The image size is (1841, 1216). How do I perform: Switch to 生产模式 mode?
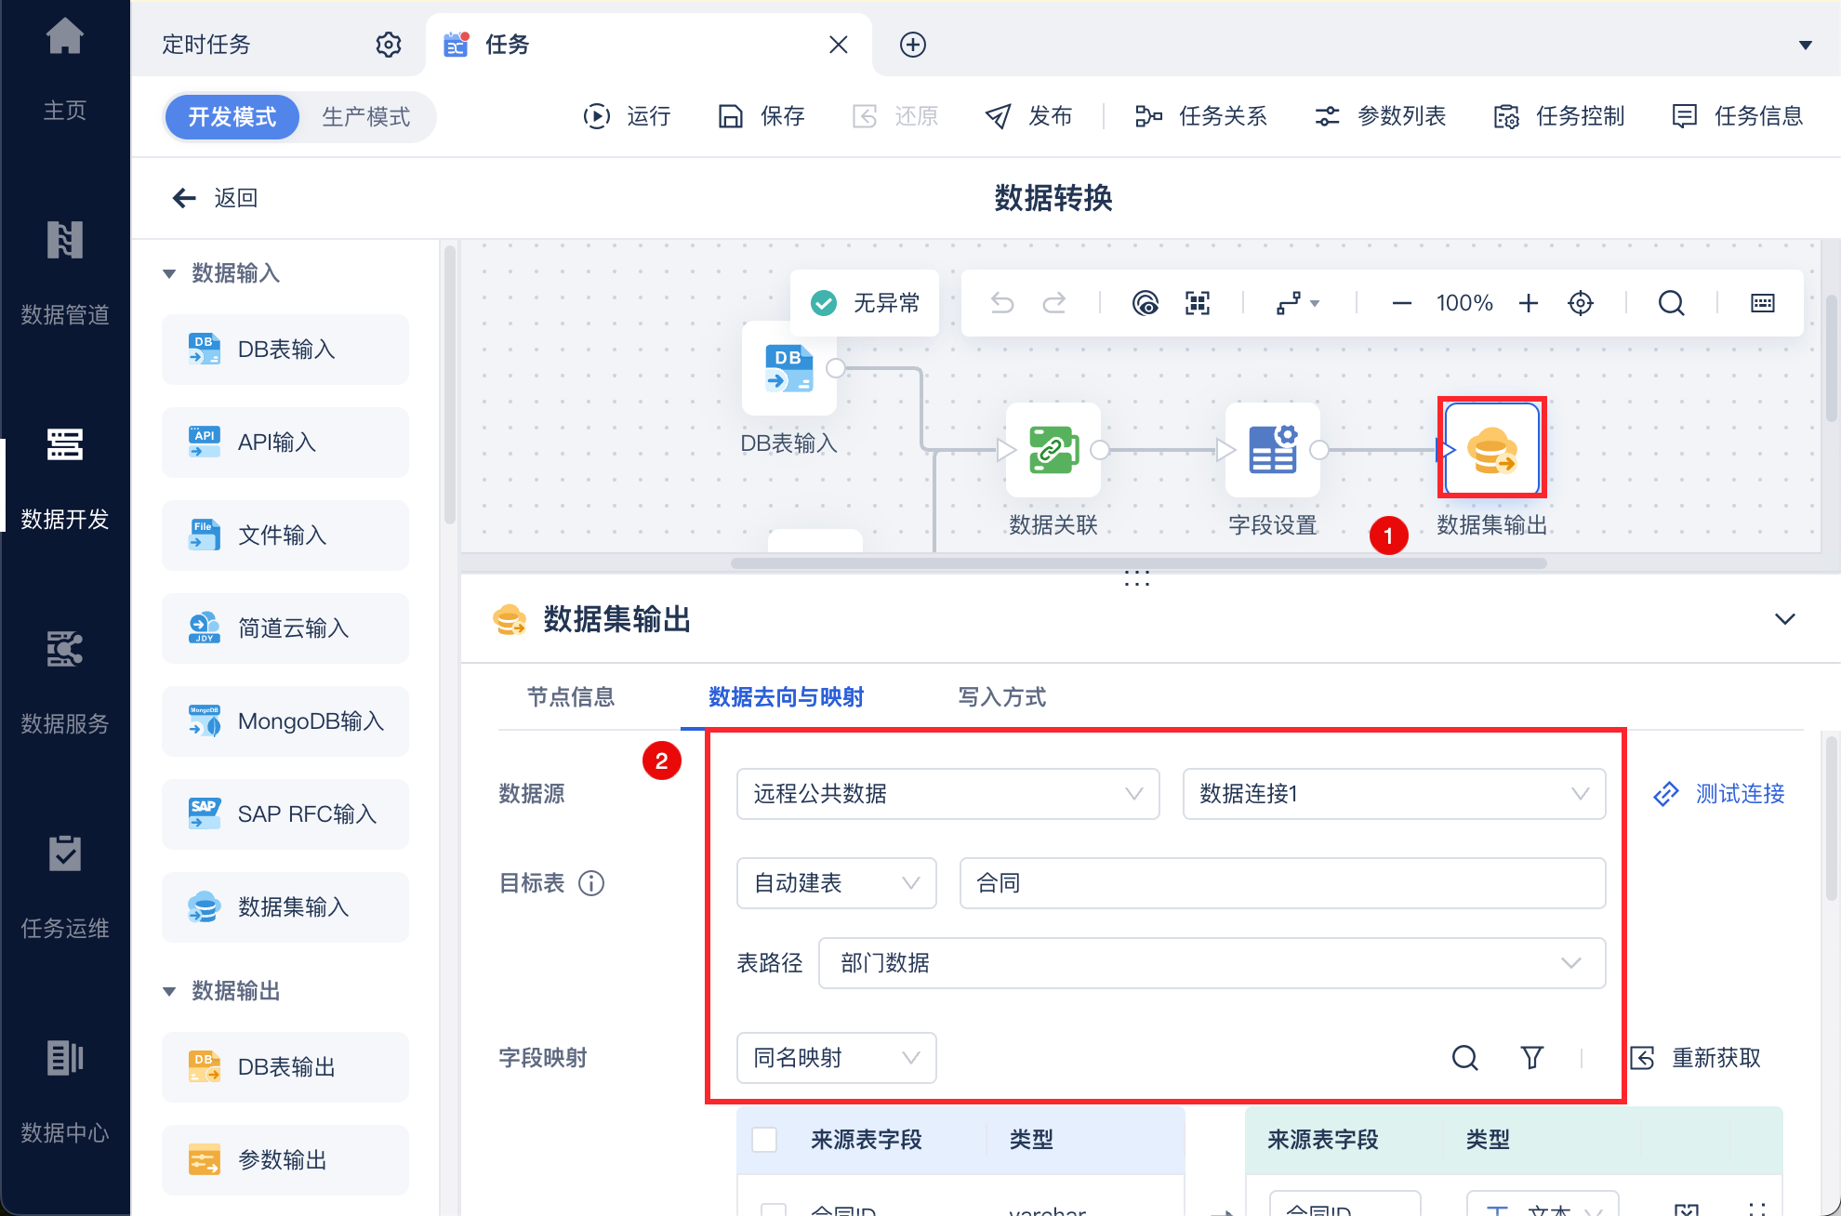pos(366,117)
